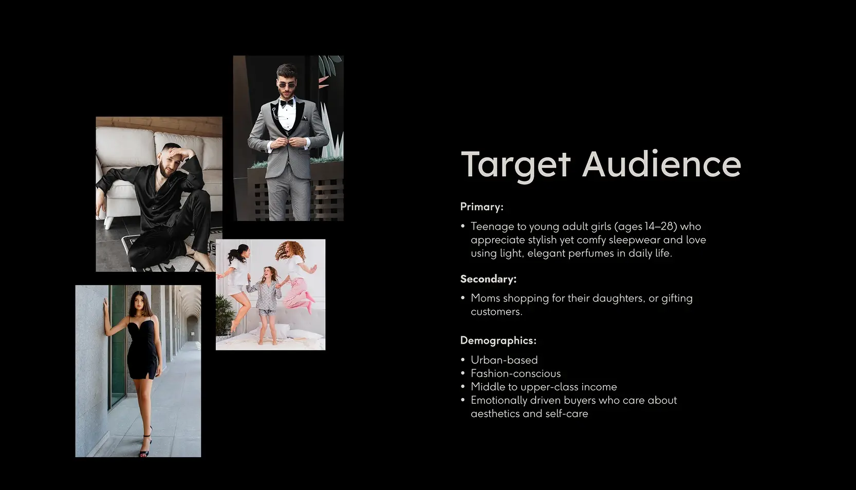The height and width of the screenshot is (490, 856).
Task: Click the "Target Audience" title text
Action: click(x=601, y=164)
